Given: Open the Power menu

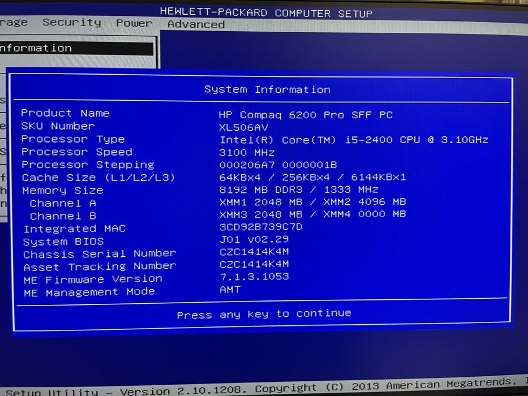Looking at the screenshot, I should [134, 23].
